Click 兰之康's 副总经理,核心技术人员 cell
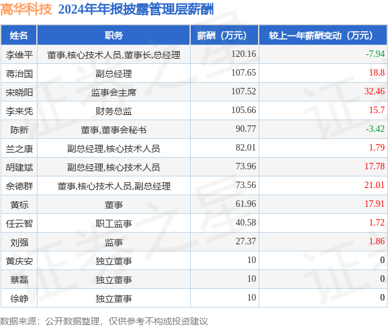 114,149
